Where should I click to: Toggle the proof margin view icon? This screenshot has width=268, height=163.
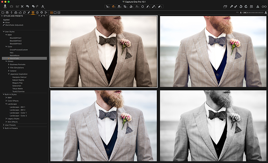tap(59, 13)
